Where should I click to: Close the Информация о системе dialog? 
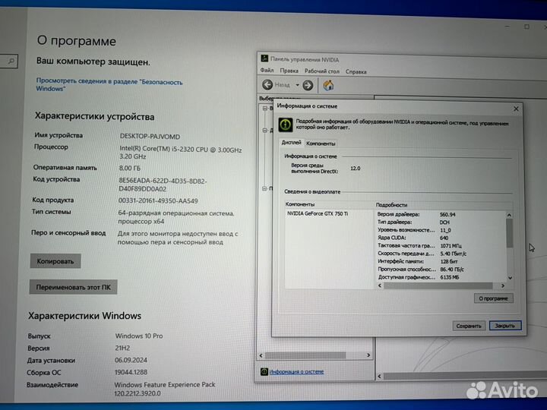(516, 109)
